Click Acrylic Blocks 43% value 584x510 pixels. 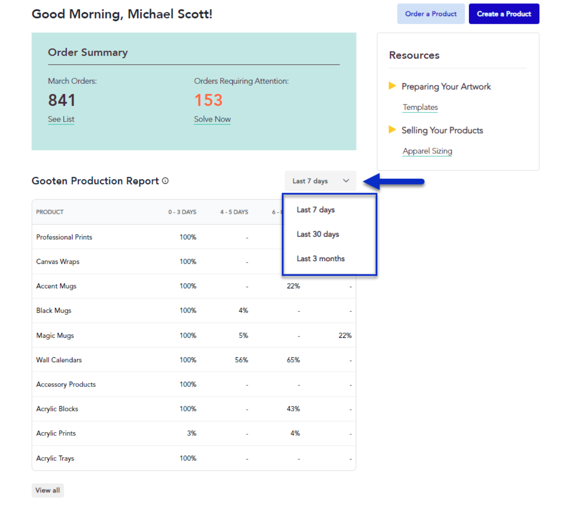[293, 409]
